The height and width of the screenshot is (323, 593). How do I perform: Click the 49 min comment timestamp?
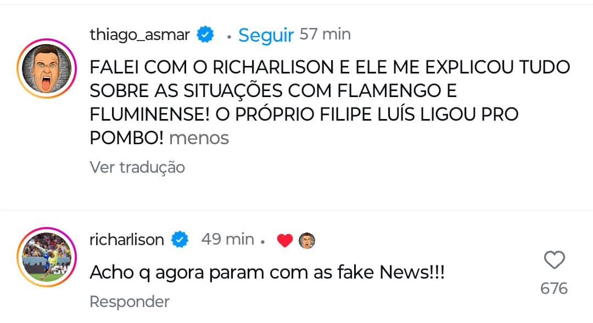[227, 240]
